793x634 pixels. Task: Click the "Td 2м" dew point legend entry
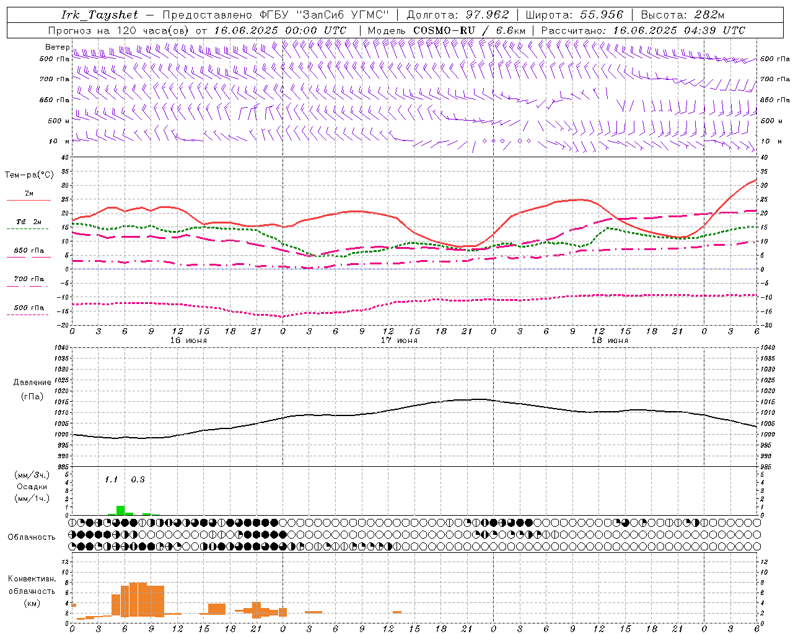[x=28, y=221]
